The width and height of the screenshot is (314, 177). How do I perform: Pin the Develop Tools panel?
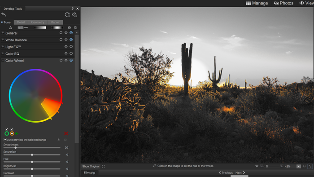tap(73, 9)
